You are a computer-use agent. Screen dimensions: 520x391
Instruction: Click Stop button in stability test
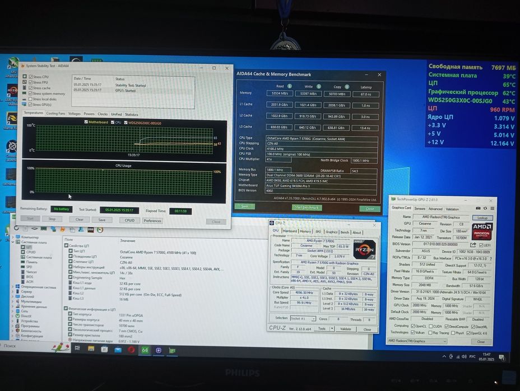(52, 219)
